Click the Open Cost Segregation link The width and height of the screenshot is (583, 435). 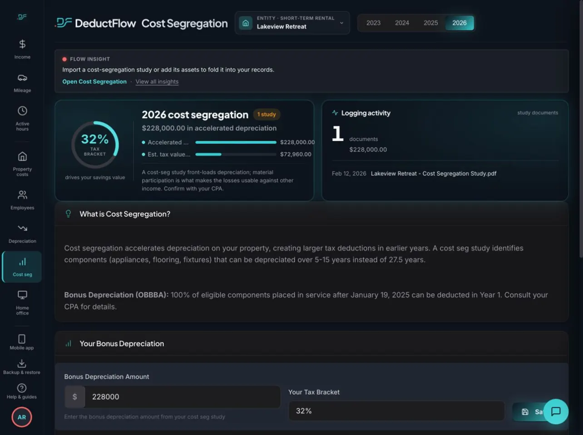[94, 82]
